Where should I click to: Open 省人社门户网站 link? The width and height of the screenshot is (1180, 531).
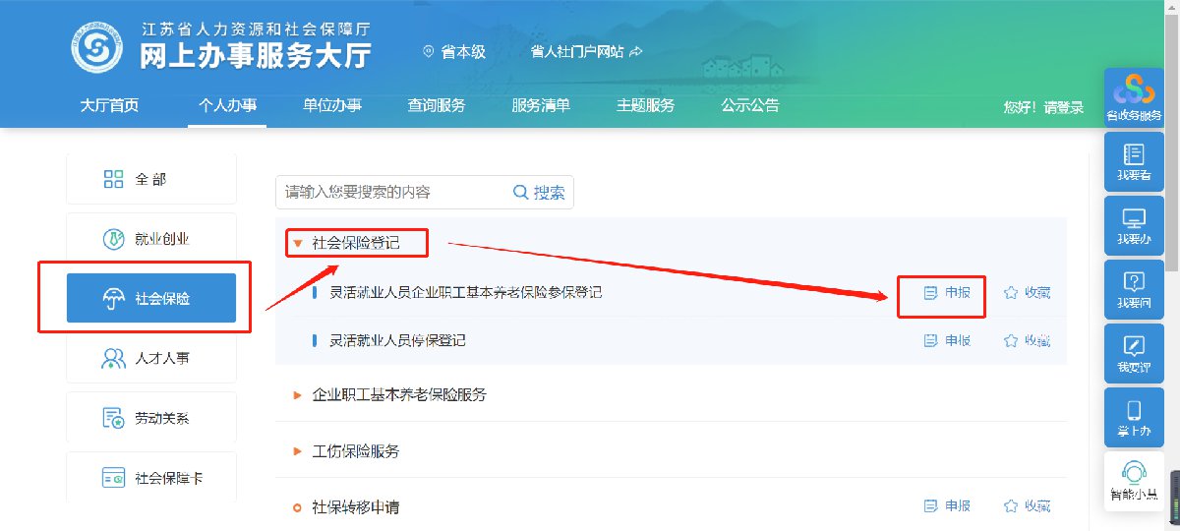[576, 51]
